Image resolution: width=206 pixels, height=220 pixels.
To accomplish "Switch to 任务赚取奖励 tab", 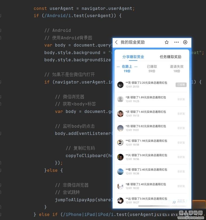I will coord(171,57).
